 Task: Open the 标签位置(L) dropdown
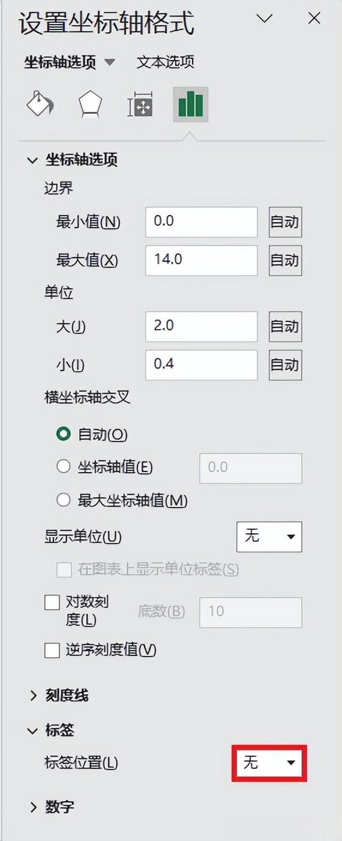point(269,763)
